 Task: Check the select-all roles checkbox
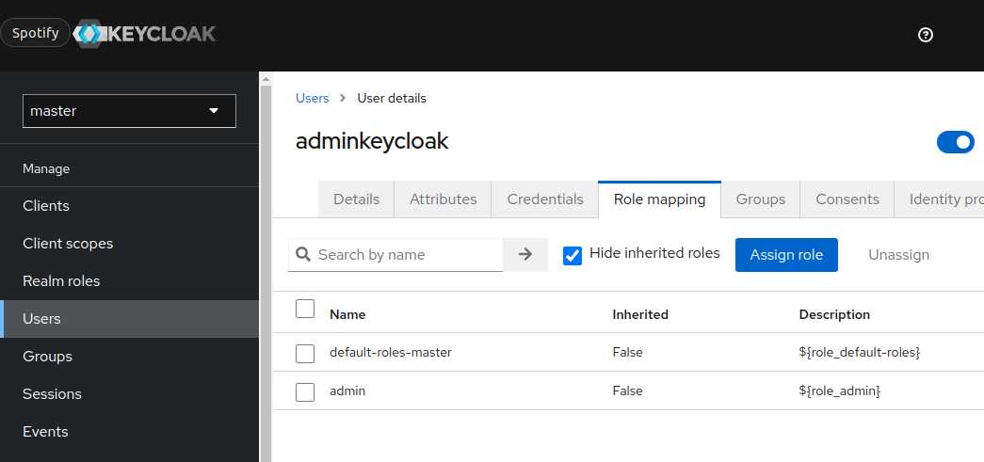point(305,309)
